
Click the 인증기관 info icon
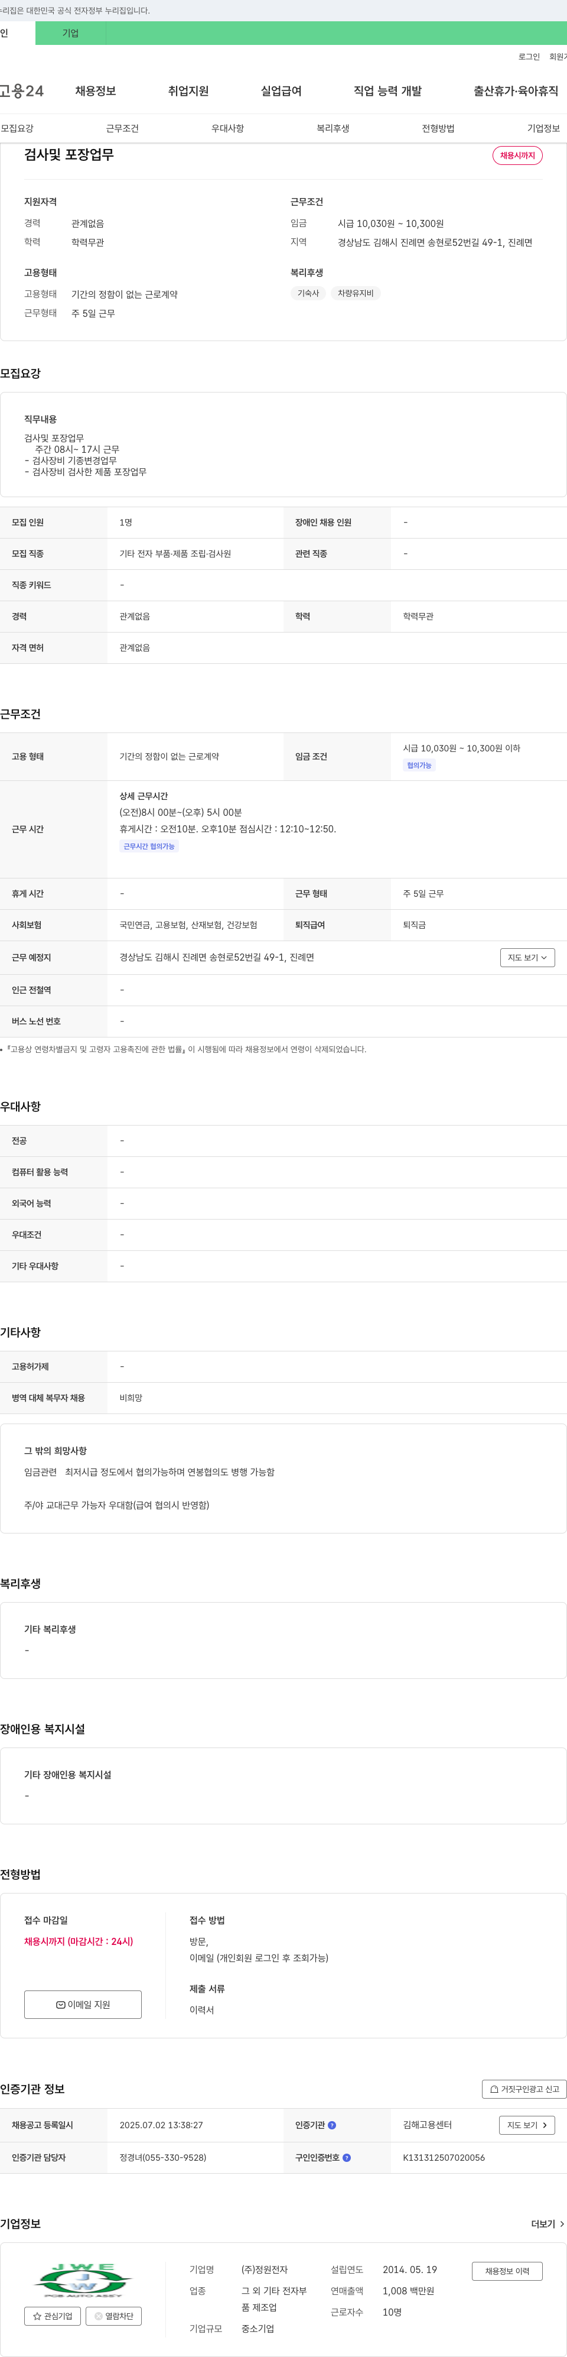332,2125
